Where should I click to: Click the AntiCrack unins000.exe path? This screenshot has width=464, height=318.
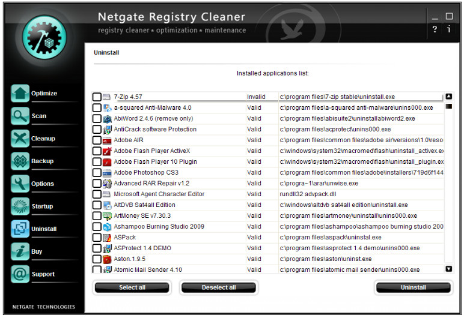coord(335,130)
